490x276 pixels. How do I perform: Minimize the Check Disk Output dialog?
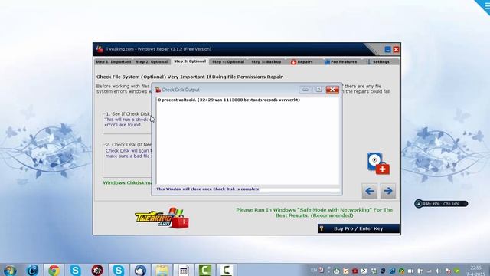(x=305, y=90)
